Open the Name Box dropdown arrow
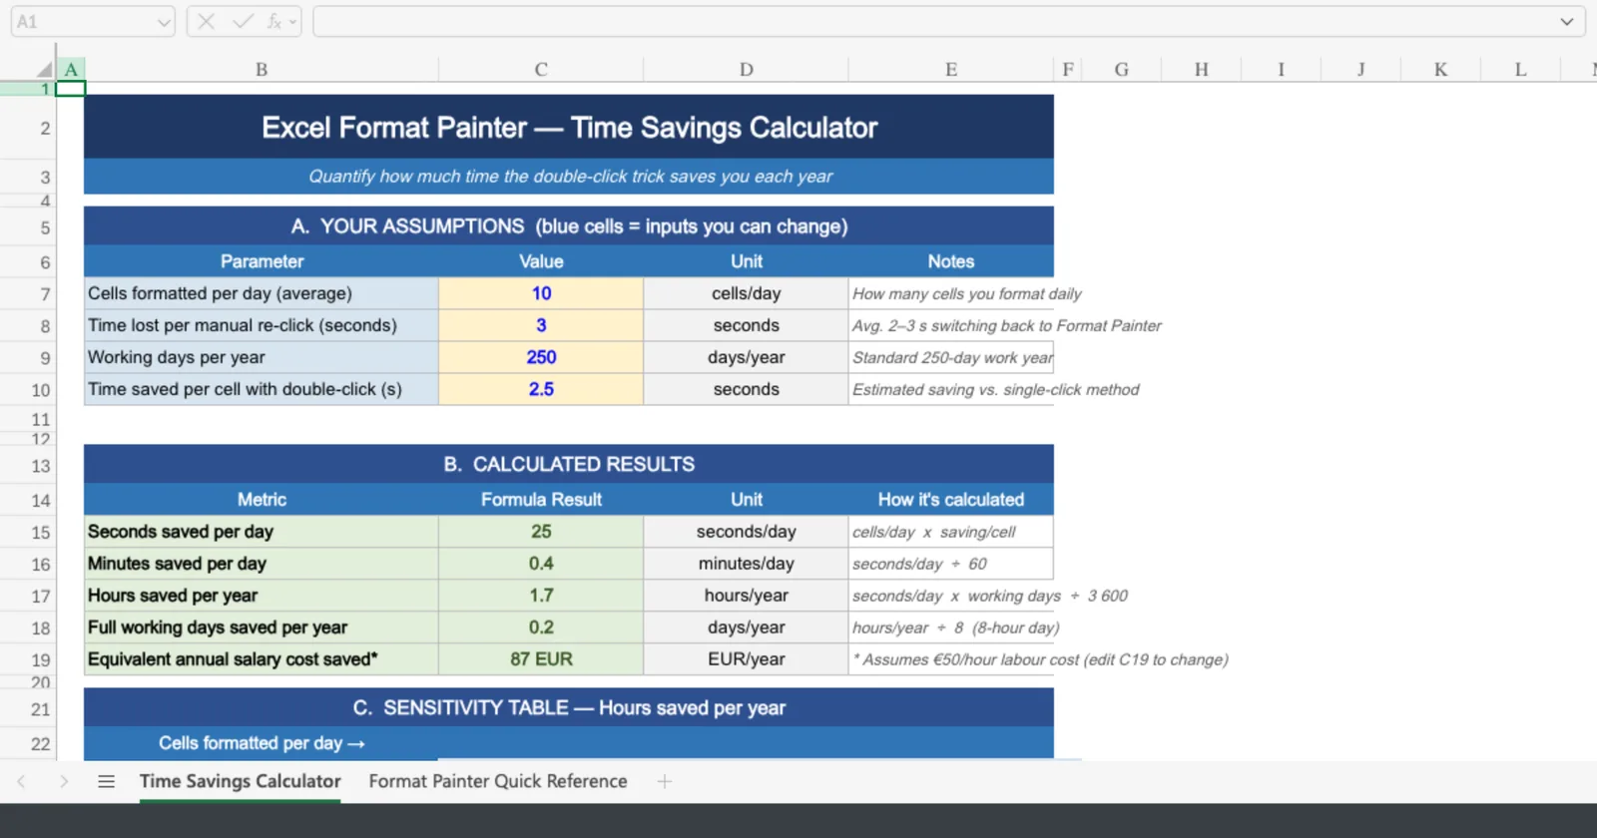This screenshot has width=1597, height=838. click(x=165, y=22)
